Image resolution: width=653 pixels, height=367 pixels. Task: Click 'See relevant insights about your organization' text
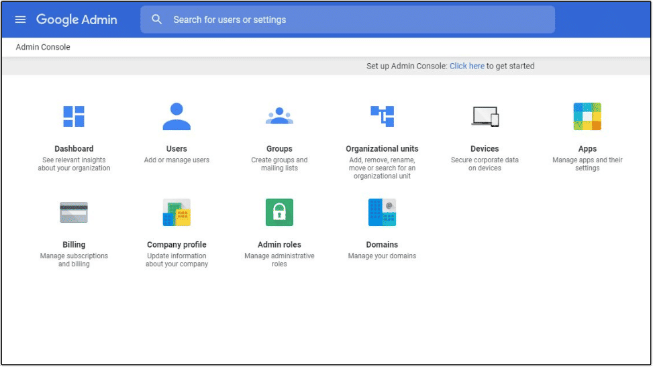pos(74,164)
